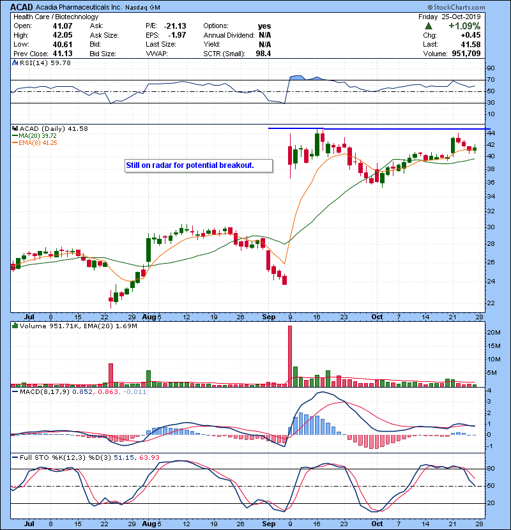Click the Nasdaq GM exchange label

142,8
